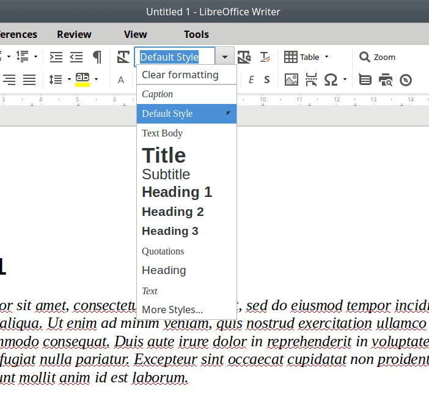Click the Justified alignment icon
Image resolution: width=429 pixels, height=397 pixels.
coord(29,80)
